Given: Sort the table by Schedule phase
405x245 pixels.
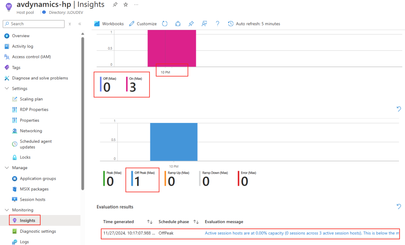Looking at the screenshot, I should tap(196, 222).
